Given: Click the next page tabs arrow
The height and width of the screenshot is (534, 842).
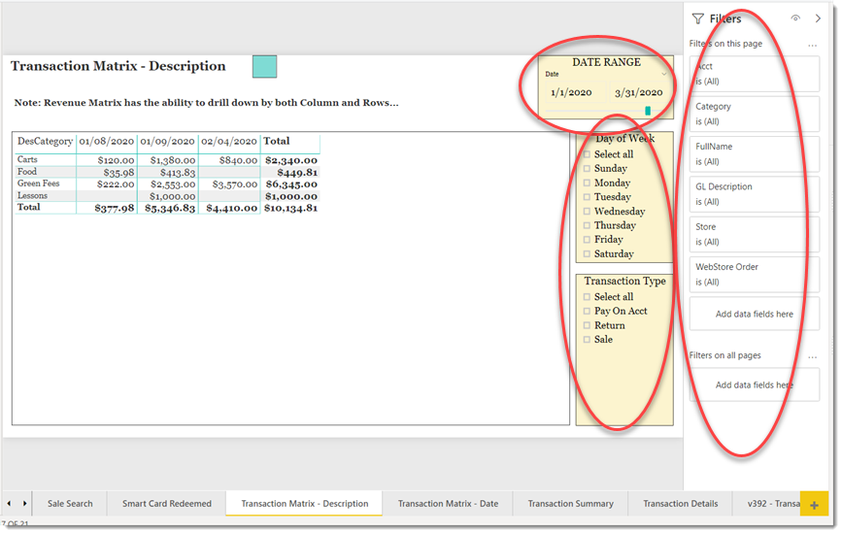Looking at the screenshot, I should click(24, 503).
